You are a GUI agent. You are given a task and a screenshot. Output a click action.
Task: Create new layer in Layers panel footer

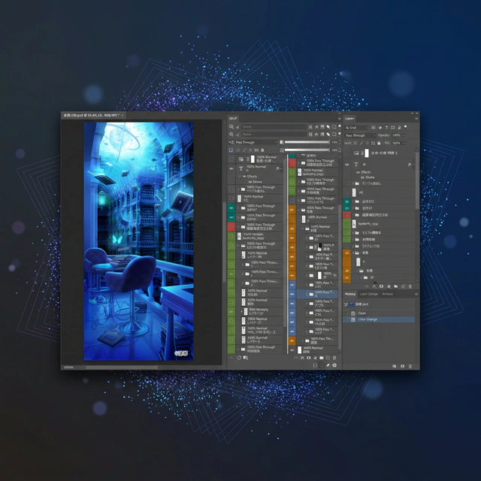pos(403,286)
